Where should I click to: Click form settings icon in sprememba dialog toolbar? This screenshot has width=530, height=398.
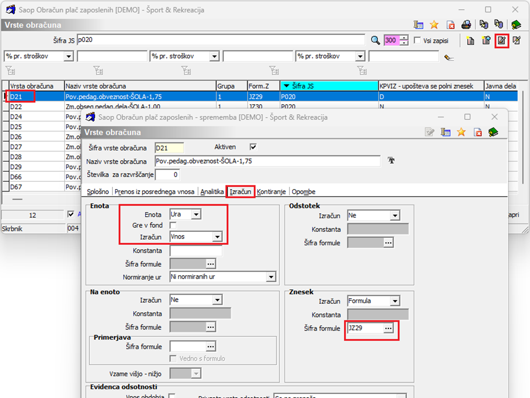[x=445, y=132]
